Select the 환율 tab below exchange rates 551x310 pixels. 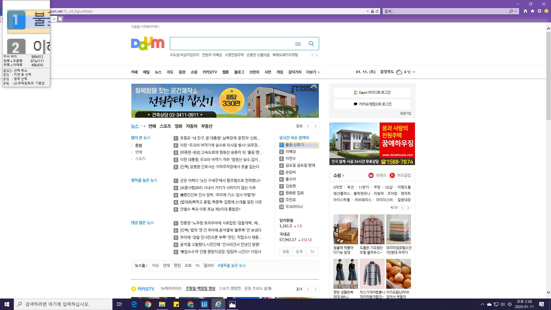[286, 252]
